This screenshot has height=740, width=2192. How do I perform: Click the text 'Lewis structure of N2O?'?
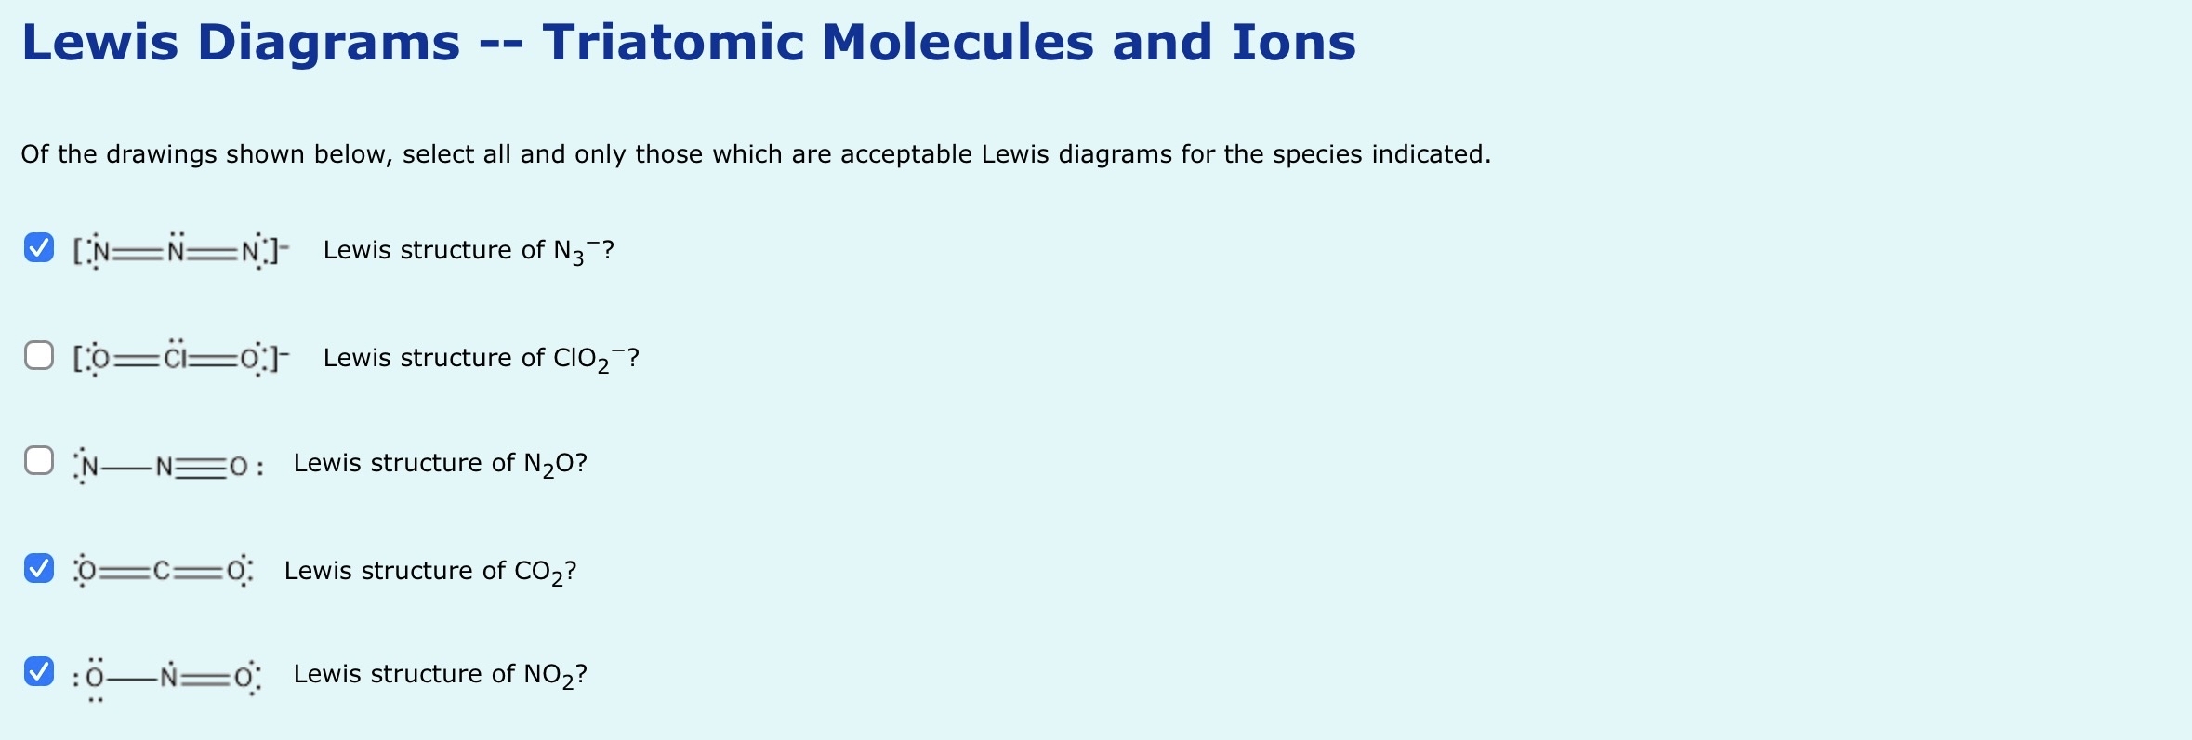point(440,460)
